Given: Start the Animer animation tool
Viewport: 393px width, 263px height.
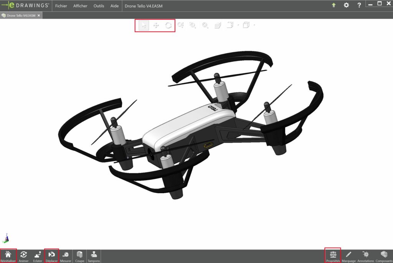Looking at the screenshot, I should [x=23, y=256].
